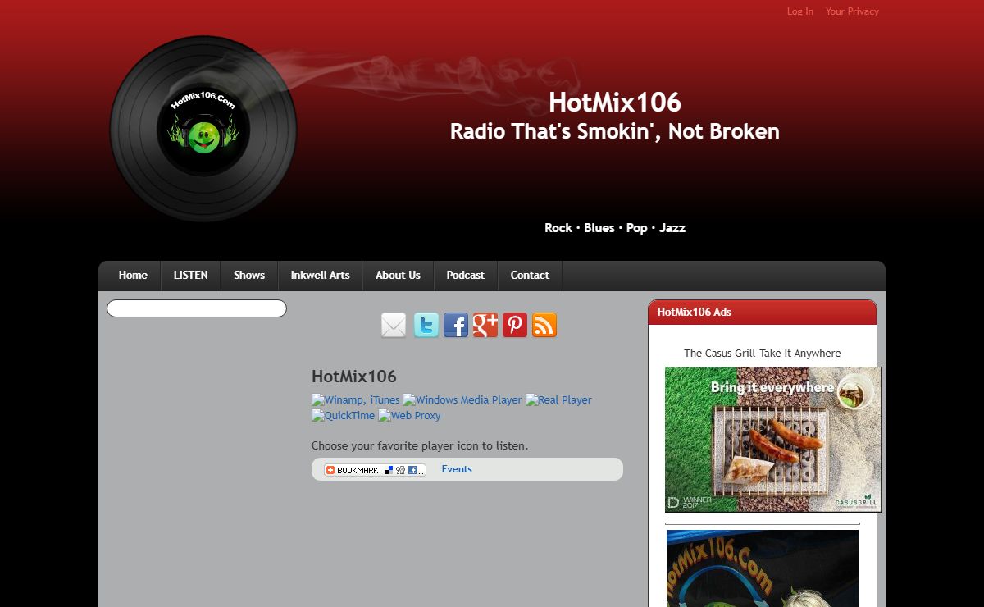
Task: Click 'Radio That's Smokin', Not Broken' tagline
Action: [615, 131]
